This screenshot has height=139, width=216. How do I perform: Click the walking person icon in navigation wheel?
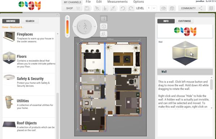[x=85, y=26]
